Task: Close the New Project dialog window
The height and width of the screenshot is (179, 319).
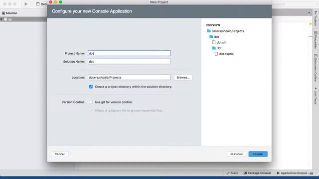Action: coord(51,2)
